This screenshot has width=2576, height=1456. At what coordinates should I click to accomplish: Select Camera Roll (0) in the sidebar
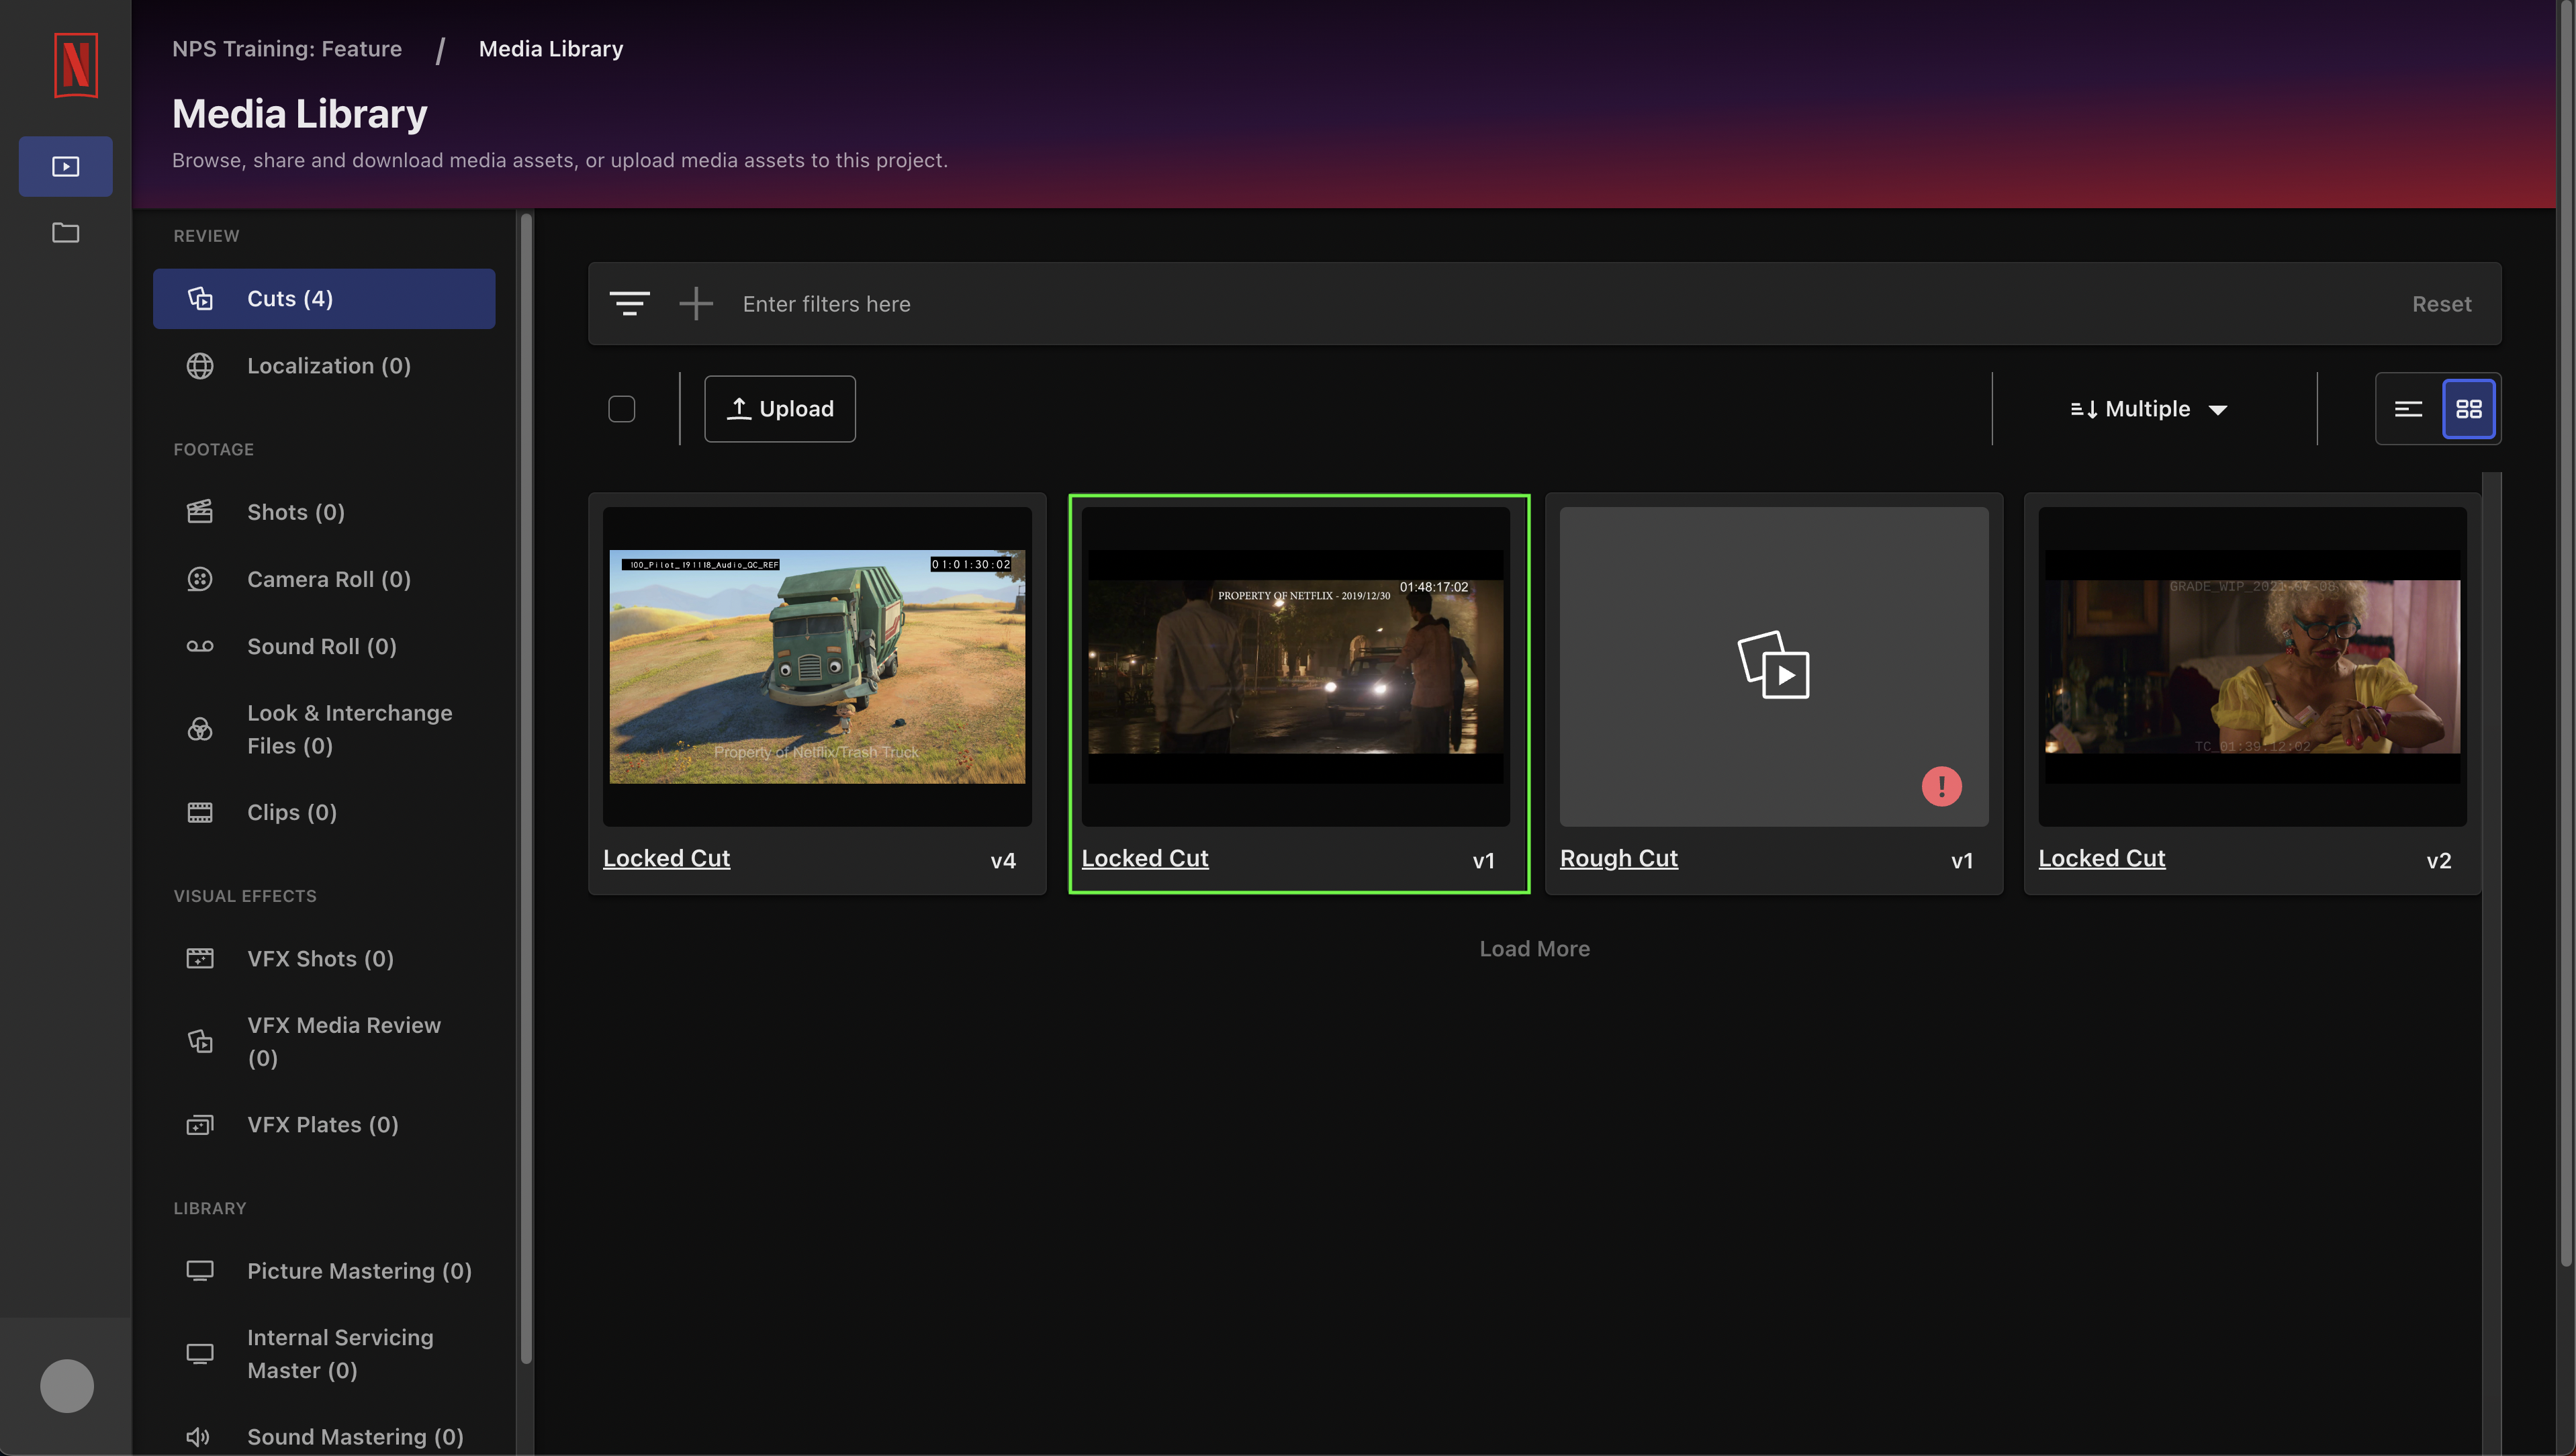click(x=324, y=579)
